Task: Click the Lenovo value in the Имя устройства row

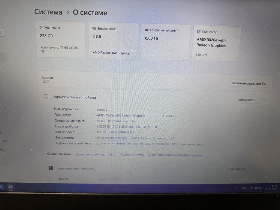Action: click(x=102, y=109)
